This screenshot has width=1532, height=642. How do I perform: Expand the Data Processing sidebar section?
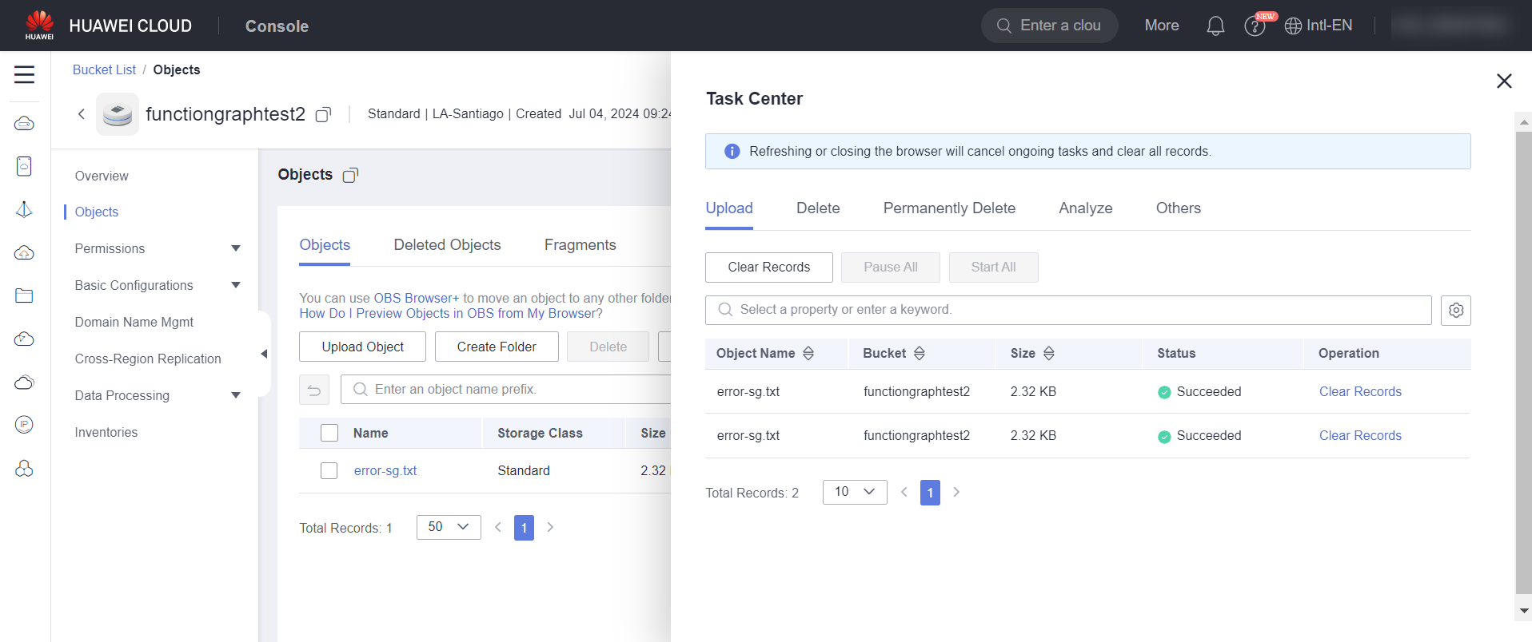[236, 396]
